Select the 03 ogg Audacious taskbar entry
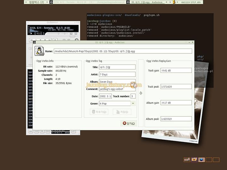 [145, 2]
